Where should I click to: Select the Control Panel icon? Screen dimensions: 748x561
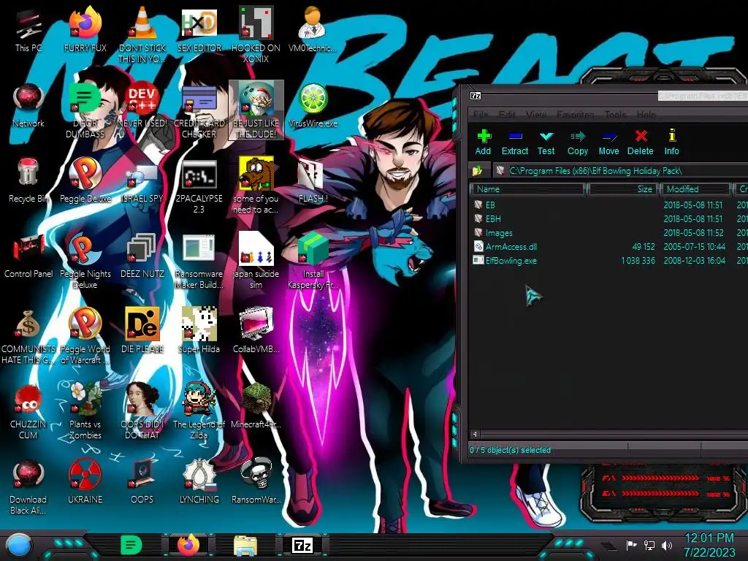28,256
